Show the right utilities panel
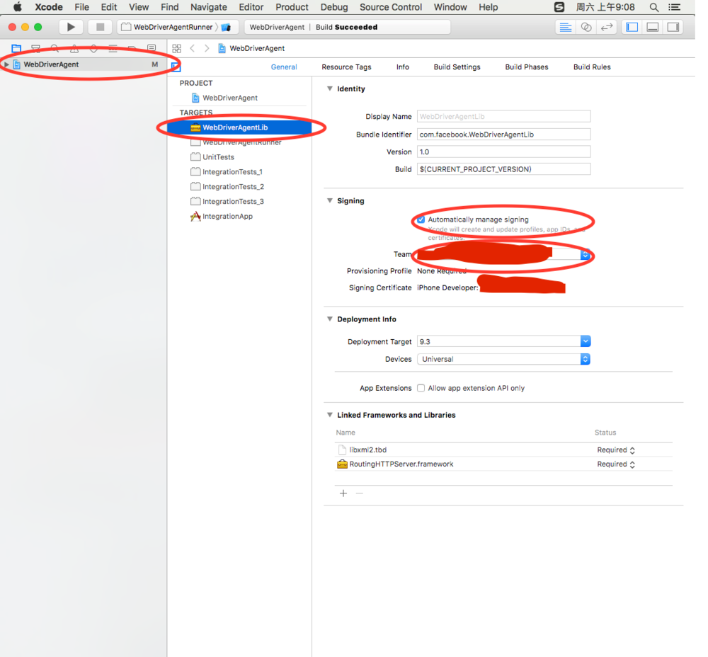The height and width of the screenshot is (657, 708). 673,27
